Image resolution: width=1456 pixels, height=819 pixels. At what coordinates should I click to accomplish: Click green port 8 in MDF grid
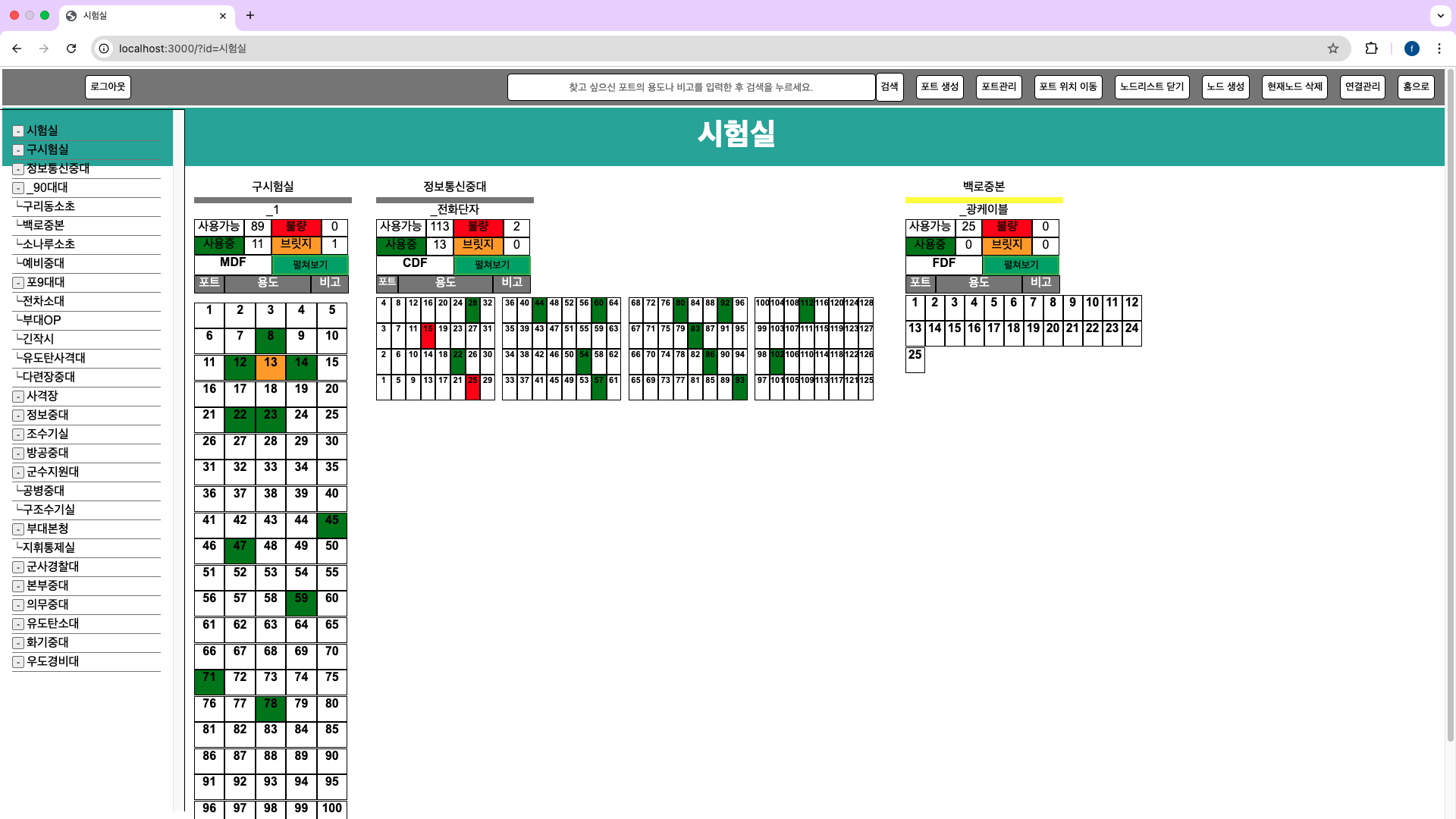click(271, 340)
